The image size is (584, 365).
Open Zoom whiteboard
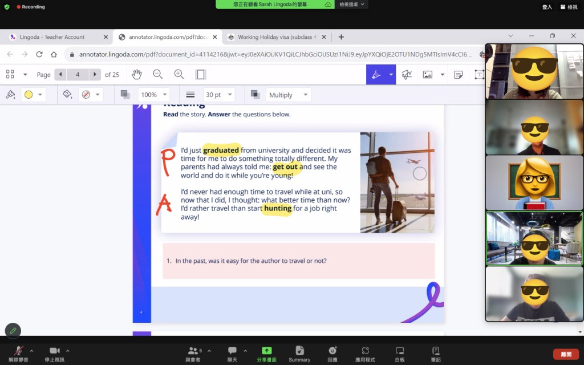(400, 354)
